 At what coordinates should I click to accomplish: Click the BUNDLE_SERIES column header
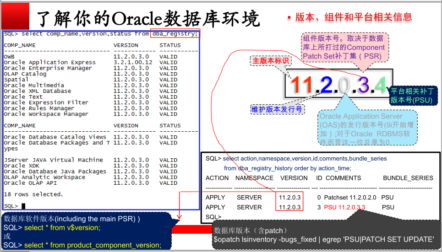click(408, 178)
